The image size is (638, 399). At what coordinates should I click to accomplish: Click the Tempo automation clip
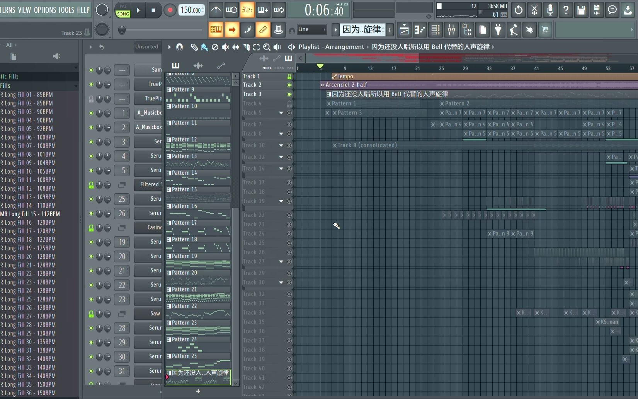485,77
